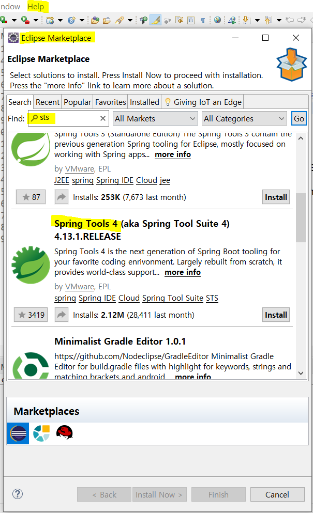Click the Spring Tool Suite tag link
Screen dimensions: 313x513
[x=173, y=298]
